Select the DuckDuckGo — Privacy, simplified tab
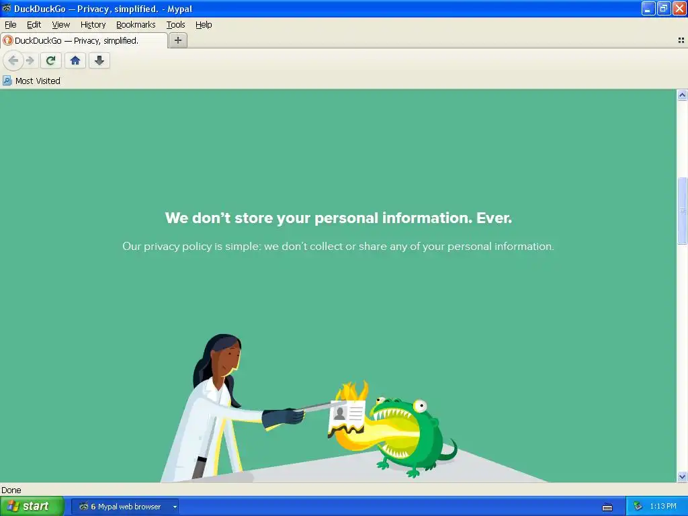688x516 pixels. (84, 40)
